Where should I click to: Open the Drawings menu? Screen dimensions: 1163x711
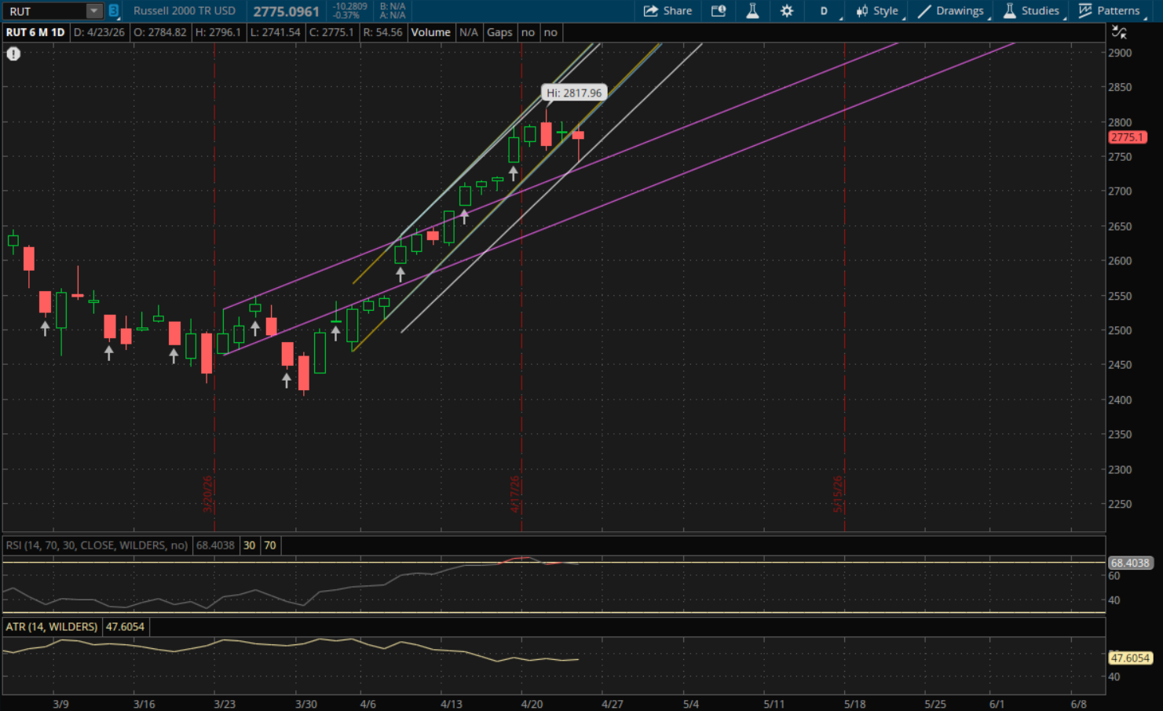coord(951,11)
